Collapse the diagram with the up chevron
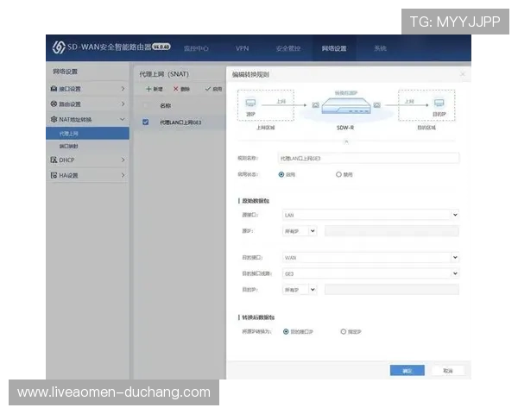This screenshot has height=414, width=518. pos(346,141)
